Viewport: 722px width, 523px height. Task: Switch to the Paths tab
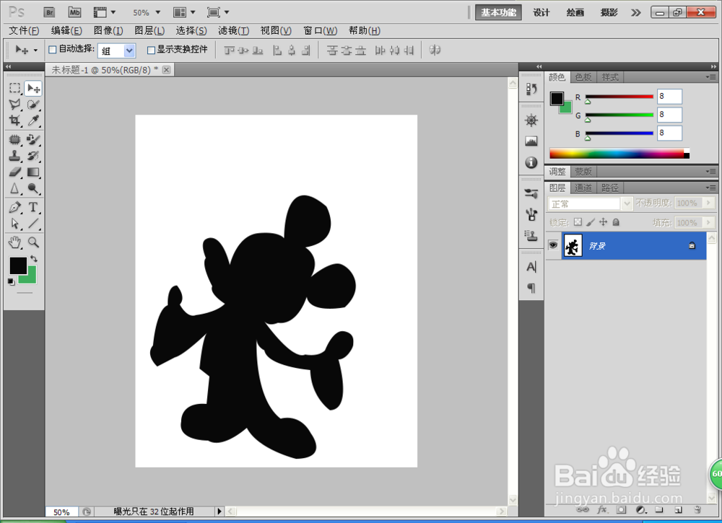tap(610, 188)
